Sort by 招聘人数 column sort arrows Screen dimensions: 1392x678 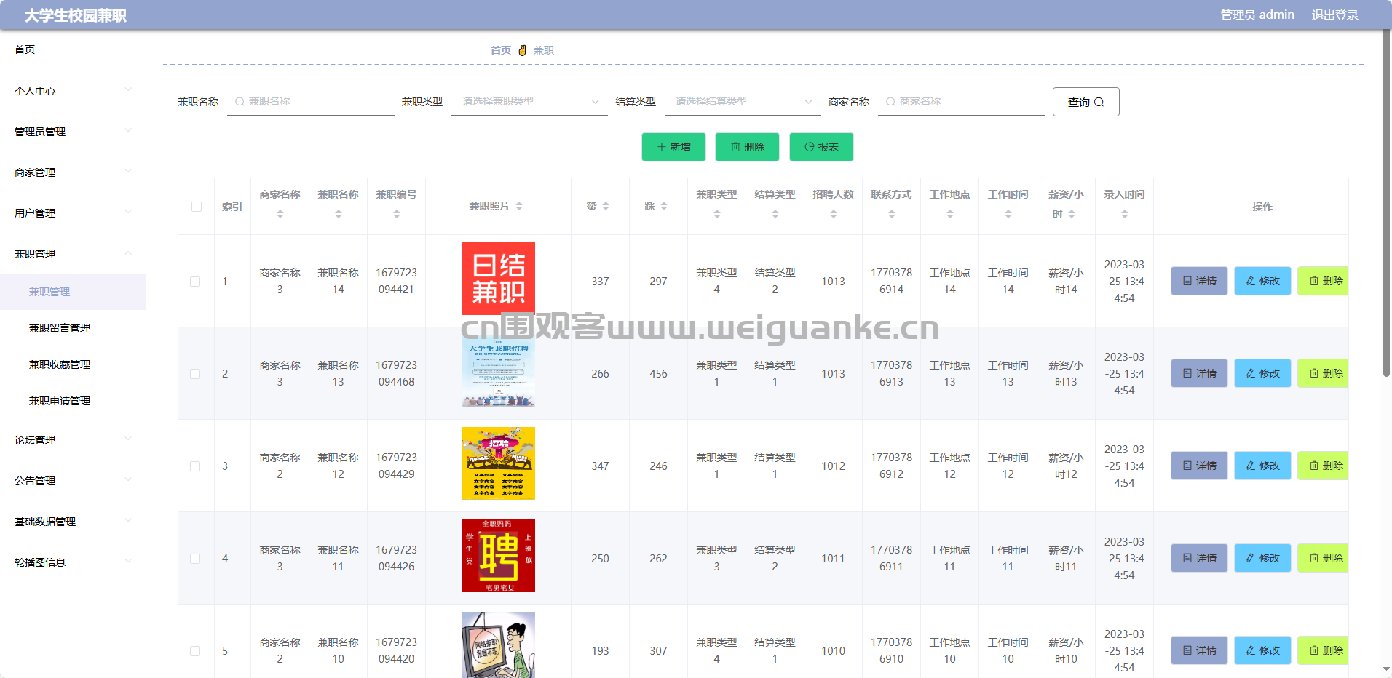click(x=834, y=214)
